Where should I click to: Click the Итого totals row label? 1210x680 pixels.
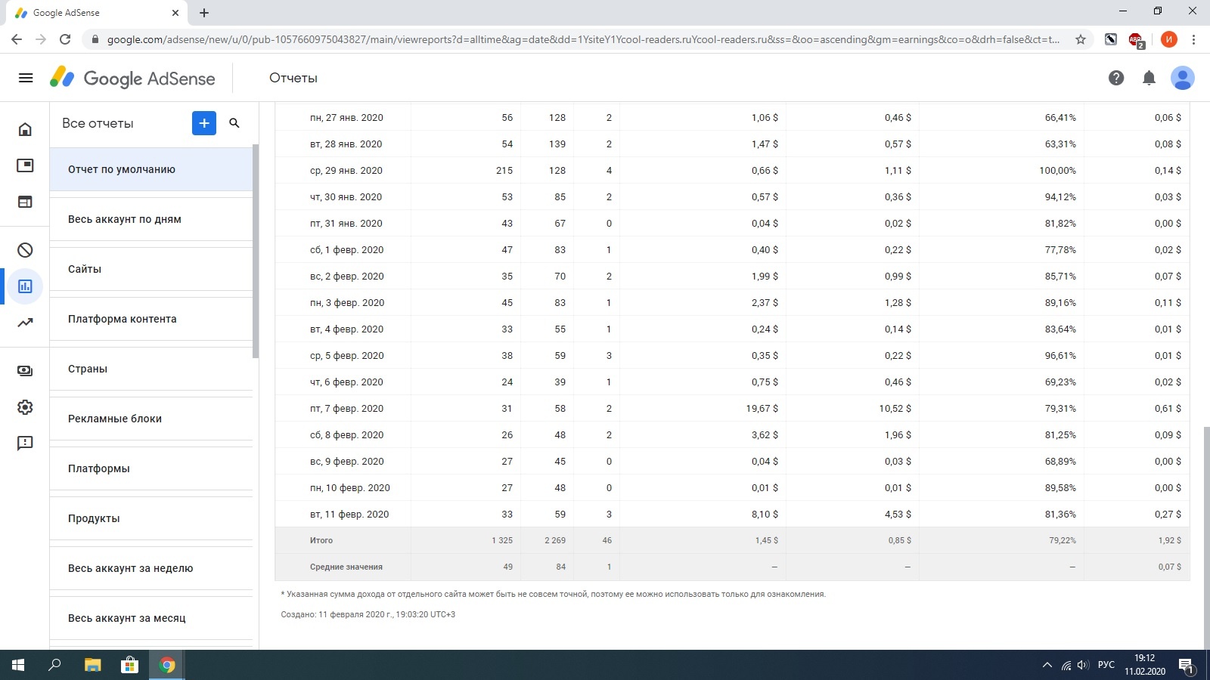[321, 540]
